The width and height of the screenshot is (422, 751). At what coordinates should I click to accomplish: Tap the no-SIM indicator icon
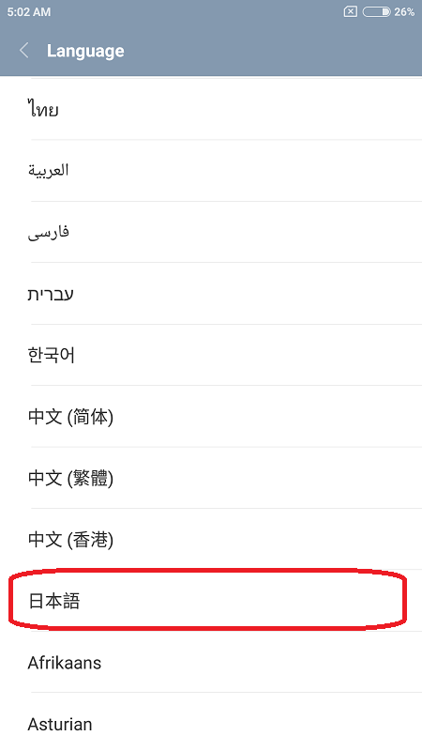[x=350, y=11]
